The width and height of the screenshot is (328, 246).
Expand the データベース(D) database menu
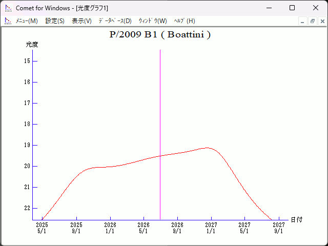pyautogui.click(x=115, y=21)
